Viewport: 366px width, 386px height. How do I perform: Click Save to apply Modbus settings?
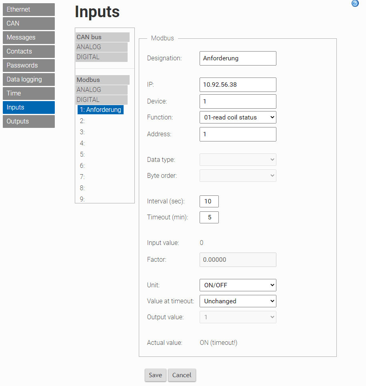[155, 375]
